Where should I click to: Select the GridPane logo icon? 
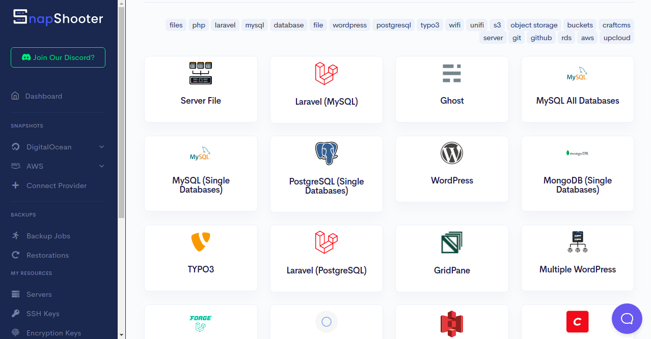coord(452,242)
